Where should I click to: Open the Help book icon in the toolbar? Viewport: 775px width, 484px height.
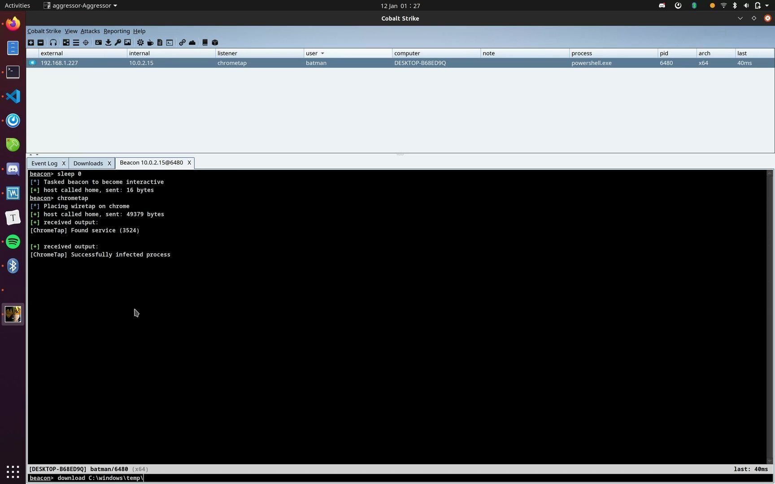pos(205,43)
